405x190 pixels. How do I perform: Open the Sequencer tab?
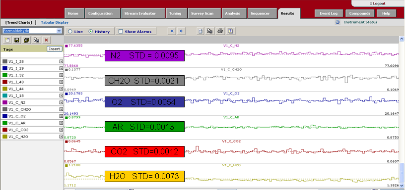(x=262, y=13)
